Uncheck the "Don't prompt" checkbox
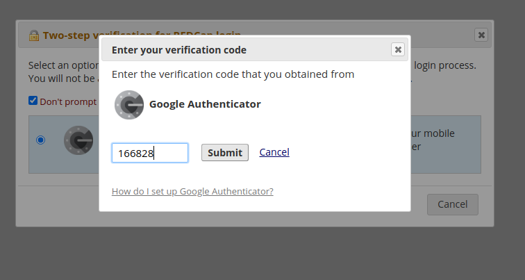 (x=33, y=101)
